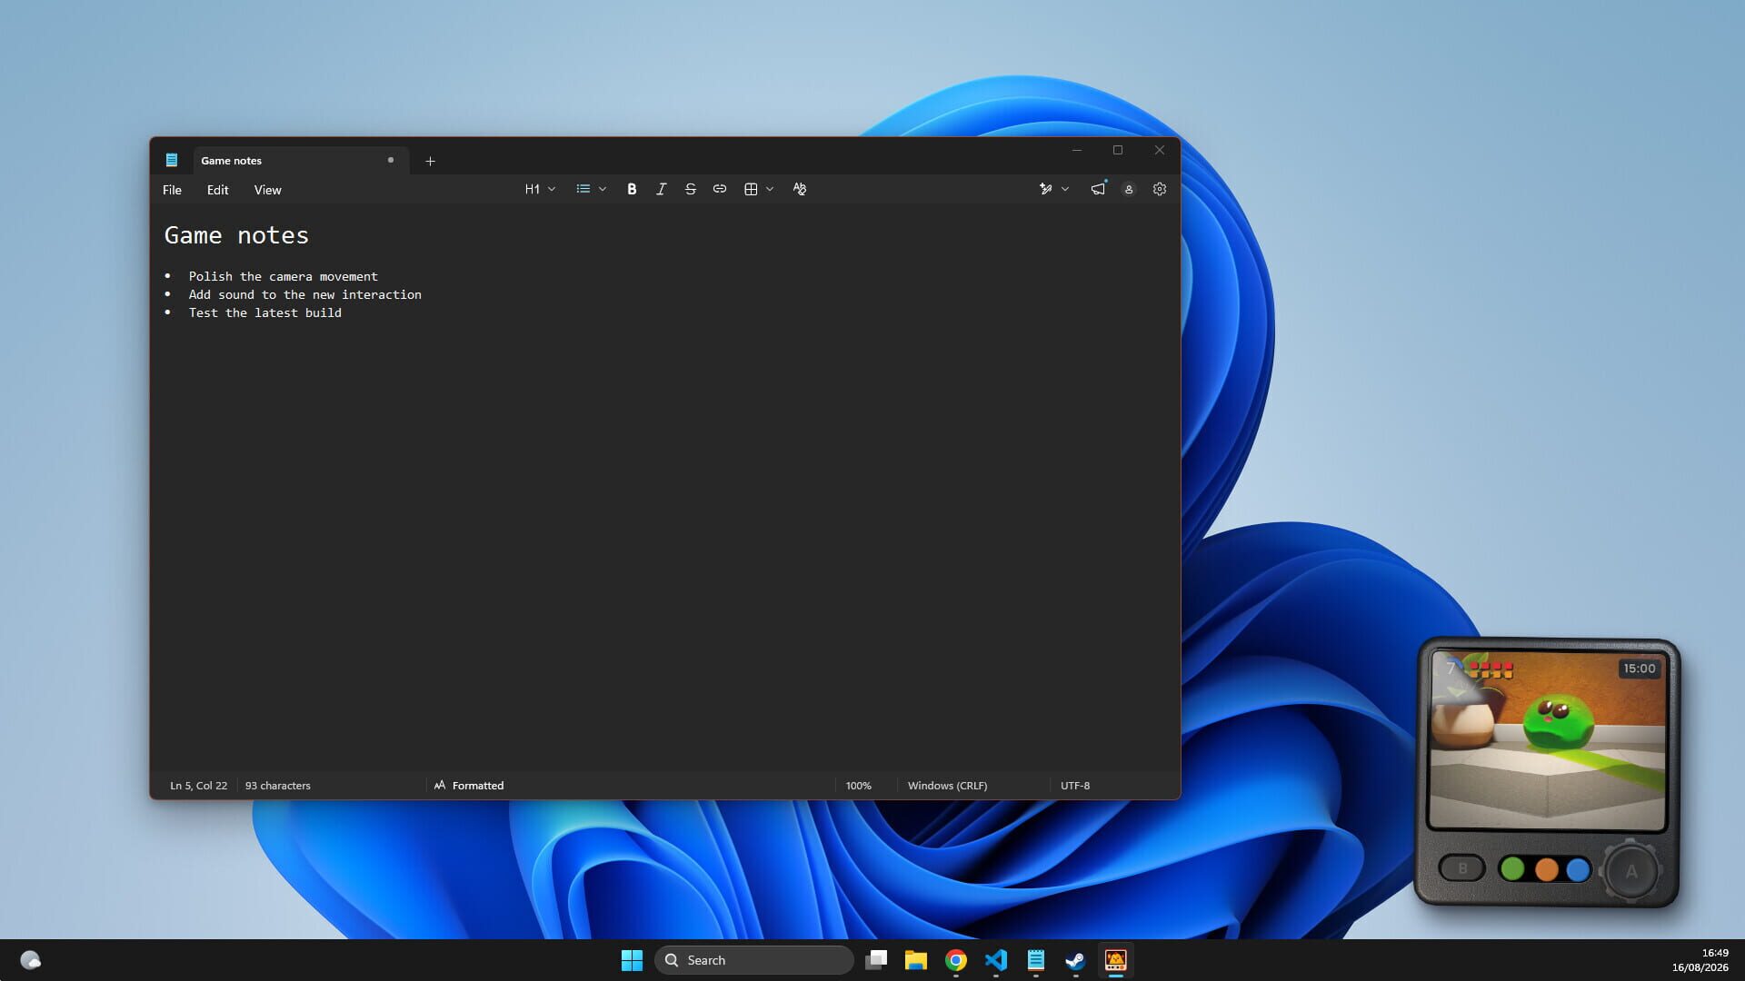Expand the H1 heading dropdown

[540, 189]
